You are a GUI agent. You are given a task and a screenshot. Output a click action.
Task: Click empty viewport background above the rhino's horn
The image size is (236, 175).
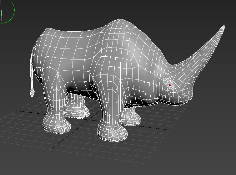point(188,16)
